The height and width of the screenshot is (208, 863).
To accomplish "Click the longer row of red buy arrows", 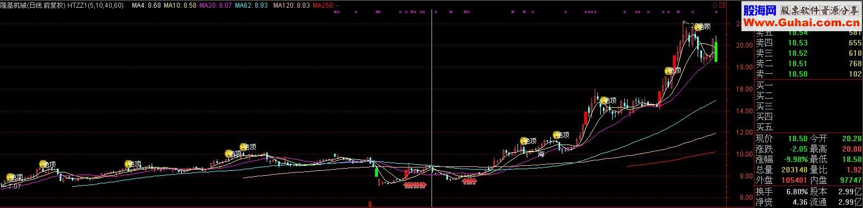I will click(415, 185).
